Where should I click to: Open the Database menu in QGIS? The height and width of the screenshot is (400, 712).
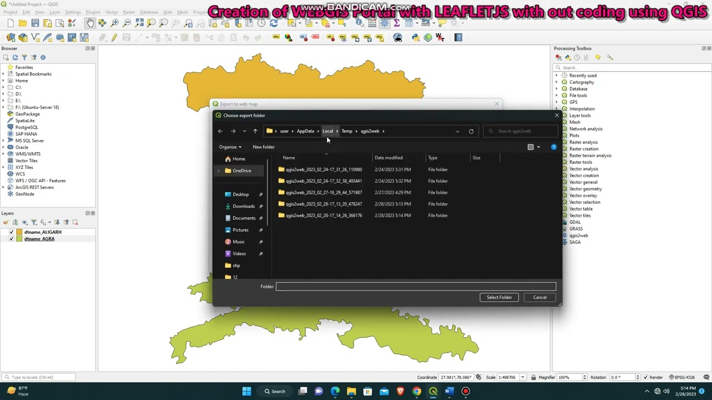[149, 12]
